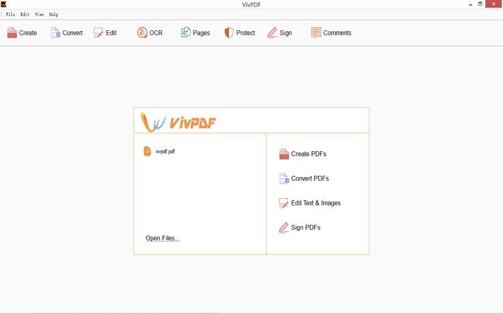Click the Protect toolbar label
Screen dimensions: 503x314
(x=245, y=33)
